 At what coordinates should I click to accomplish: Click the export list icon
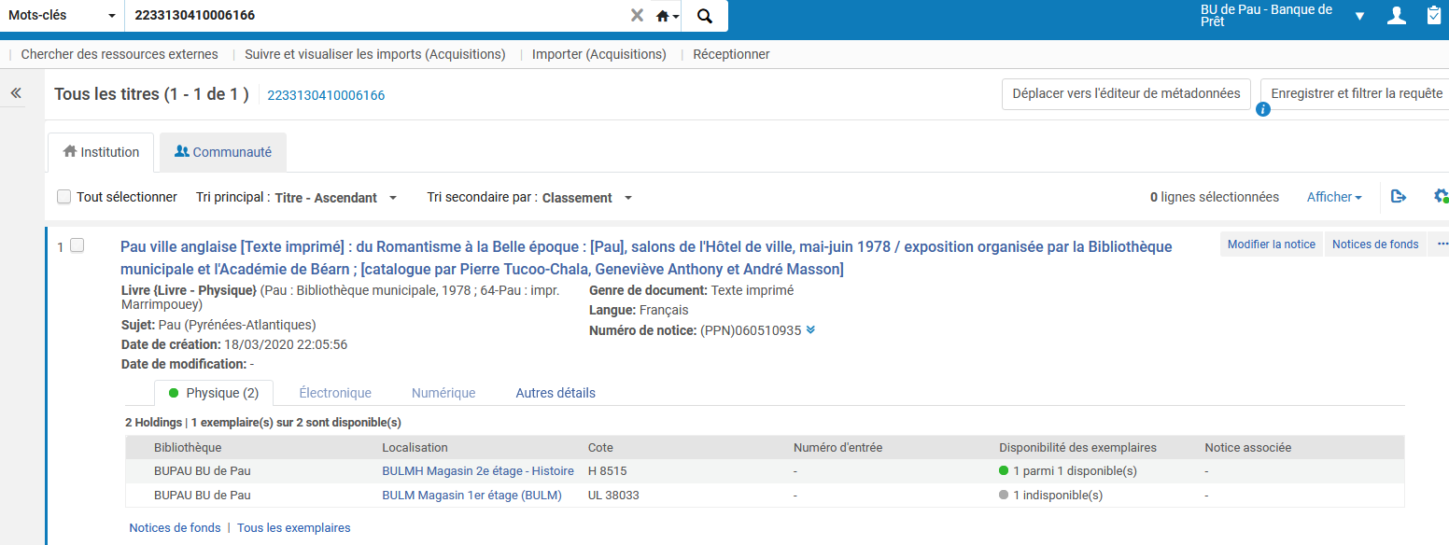pyautogui.click(x=1398, y=197)
